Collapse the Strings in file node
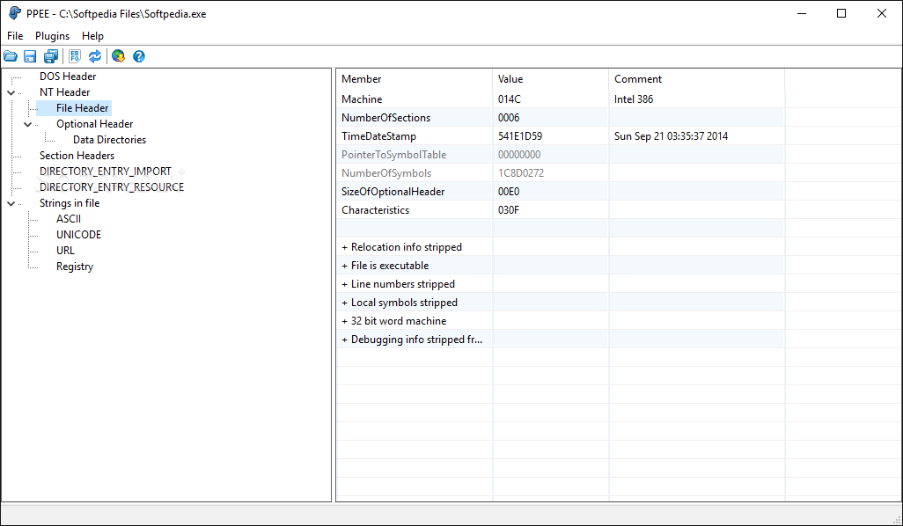Image resolution: width=903 pixels, height=526 pixels. click(11, 204)
